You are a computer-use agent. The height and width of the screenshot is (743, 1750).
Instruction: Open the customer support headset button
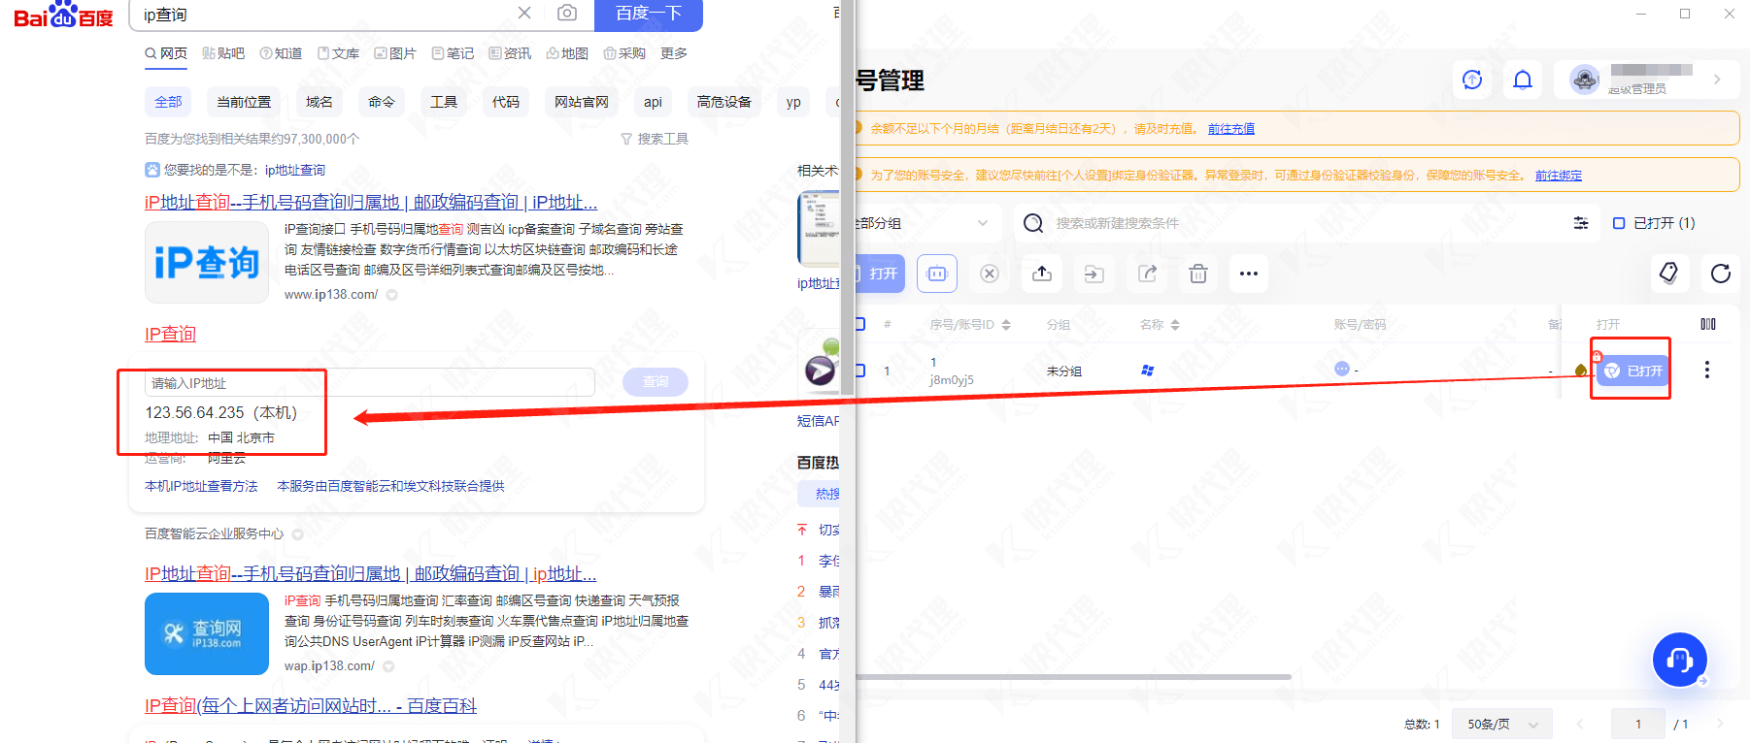click(x=1679, y=660)
